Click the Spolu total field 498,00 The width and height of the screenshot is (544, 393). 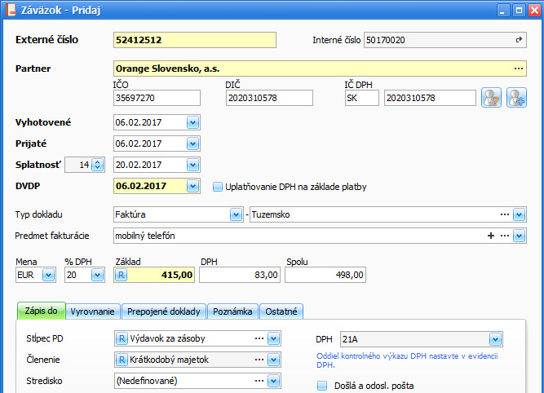[325, 275]
